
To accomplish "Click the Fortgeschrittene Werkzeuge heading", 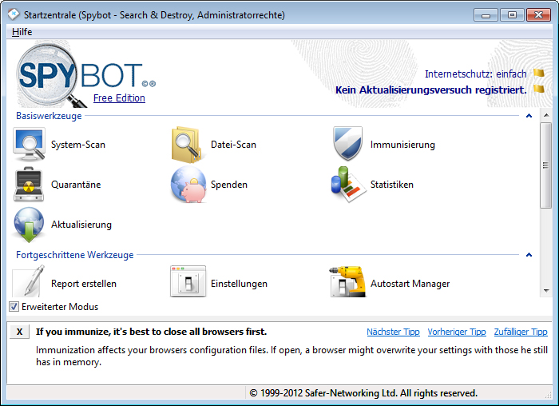I will (x=75, y=255).
